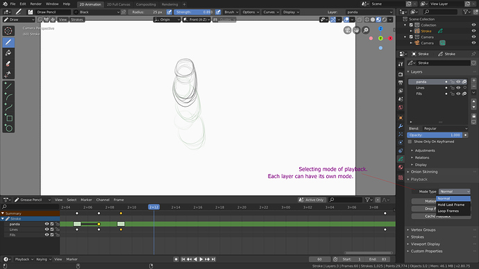Toggle visibility of Stroke in outliner
The image size is (479, 269).
click(473, 31)
